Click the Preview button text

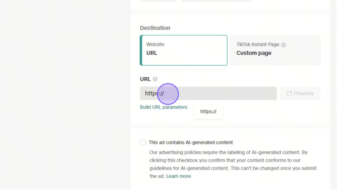pos(304,93)
